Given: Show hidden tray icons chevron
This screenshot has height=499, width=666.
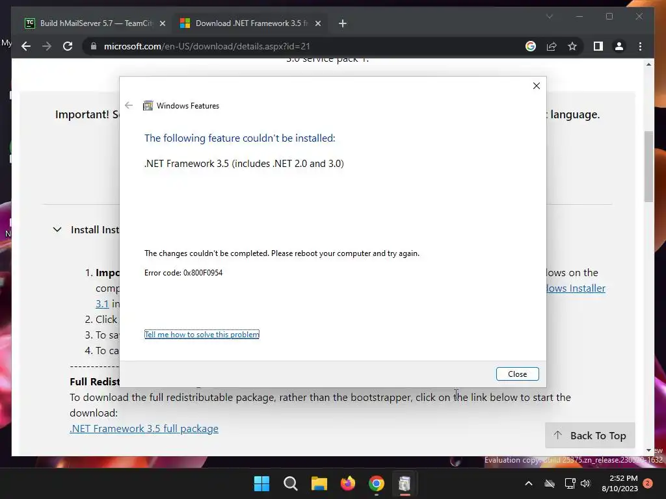Looking at the screenshot, I should coord(528,483).
